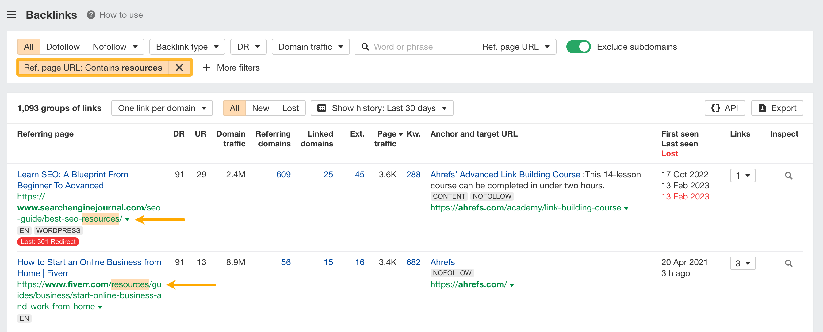Open the searchenginejournal.com referring URL
The image size is (823, 332).
89,208
